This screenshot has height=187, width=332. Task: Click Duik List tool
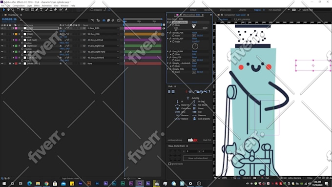(x=194, y=112)
